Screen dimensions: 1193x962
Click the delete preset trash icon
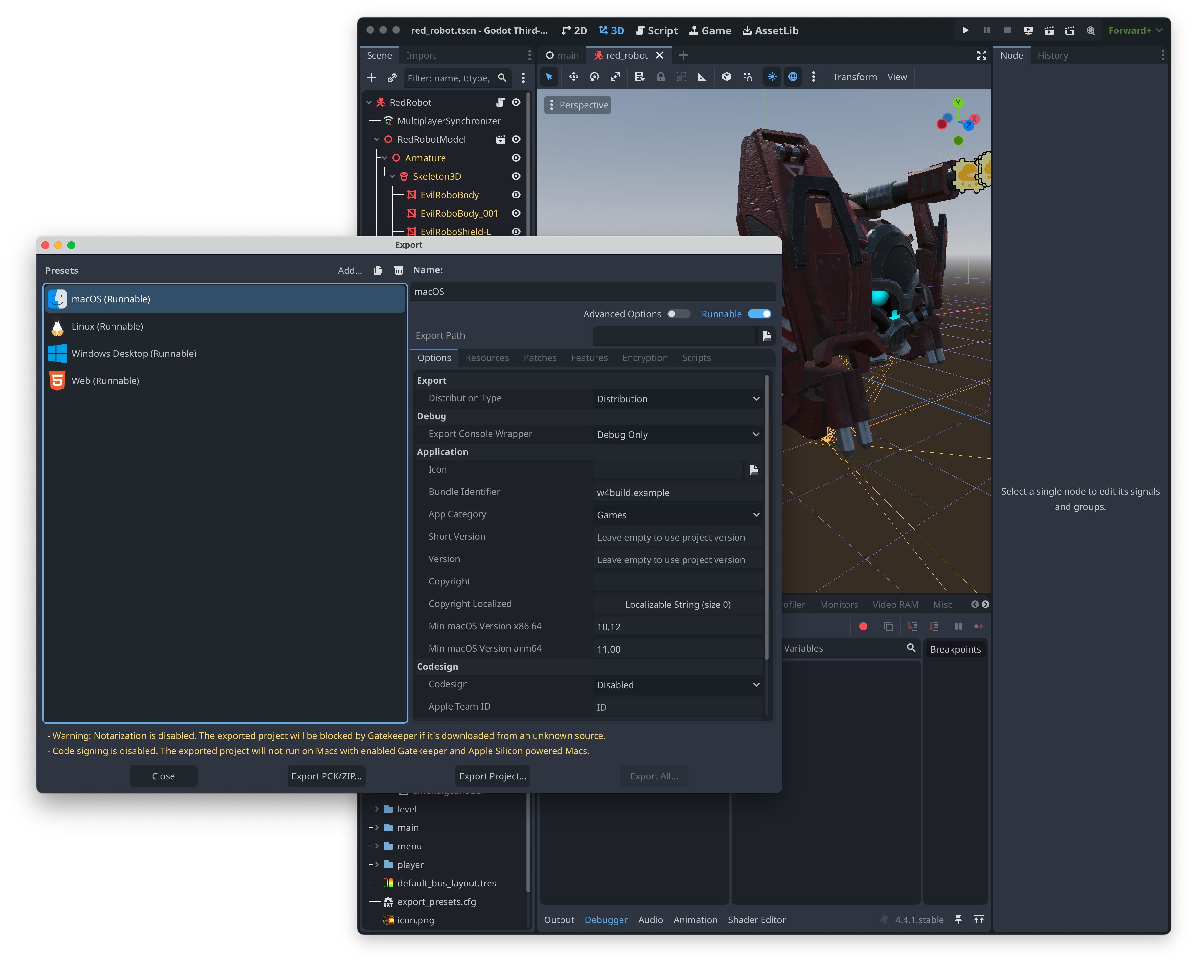(x=398, y=270)
